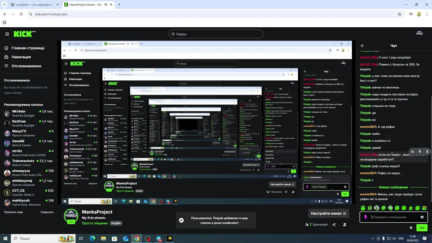Viewport: 432px width, 243px height.
Task: Open Task View on the taskbar
Action: pos(81,239)
